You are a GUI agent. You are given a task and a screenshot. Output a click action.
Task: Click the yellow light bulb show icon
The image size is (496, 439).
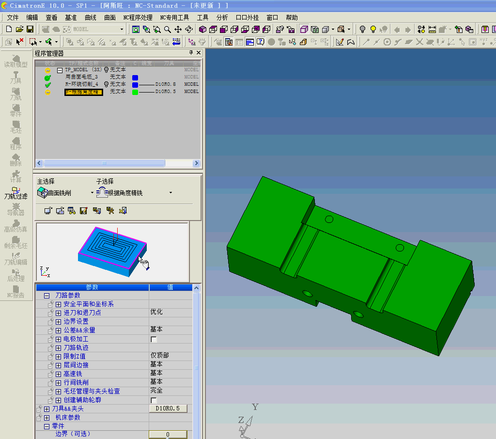373,30
